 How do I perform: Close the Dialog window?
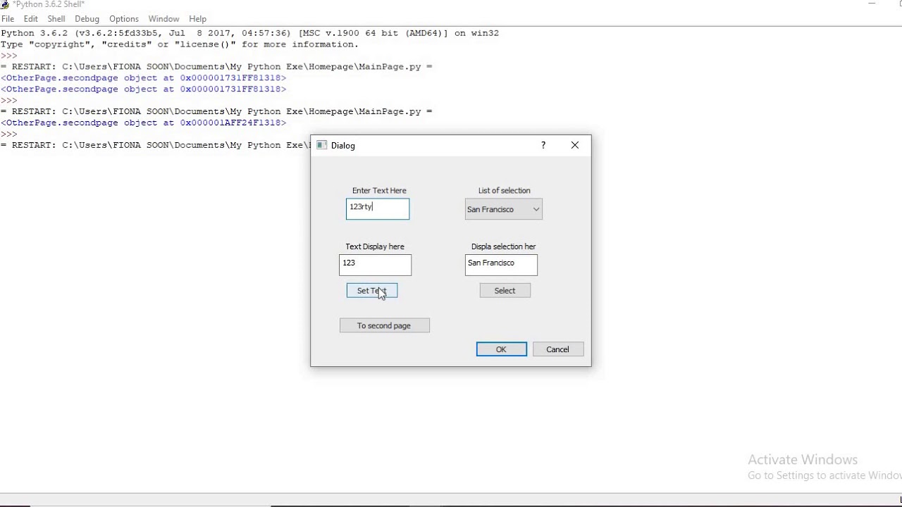(x=575, y=145)
